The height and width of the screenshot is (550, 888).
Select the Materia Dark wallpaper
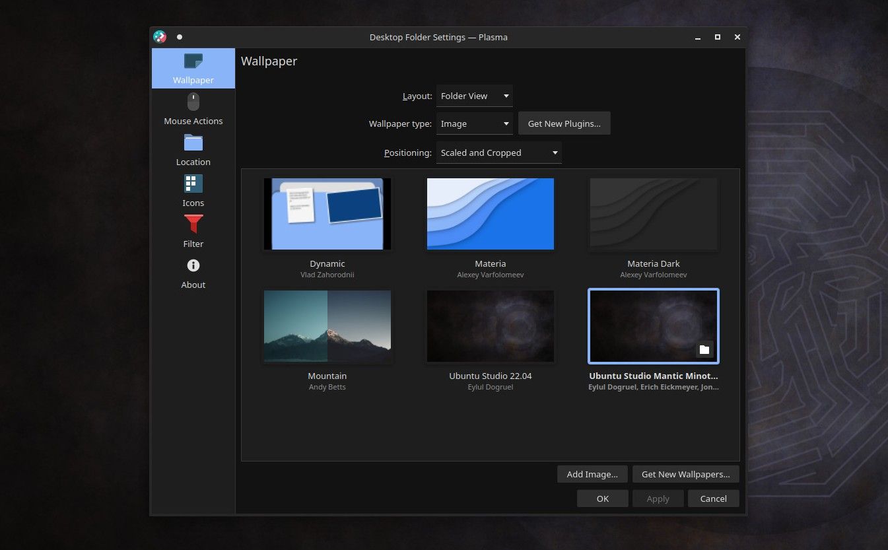pyautogui.click(x=653, y=213)
